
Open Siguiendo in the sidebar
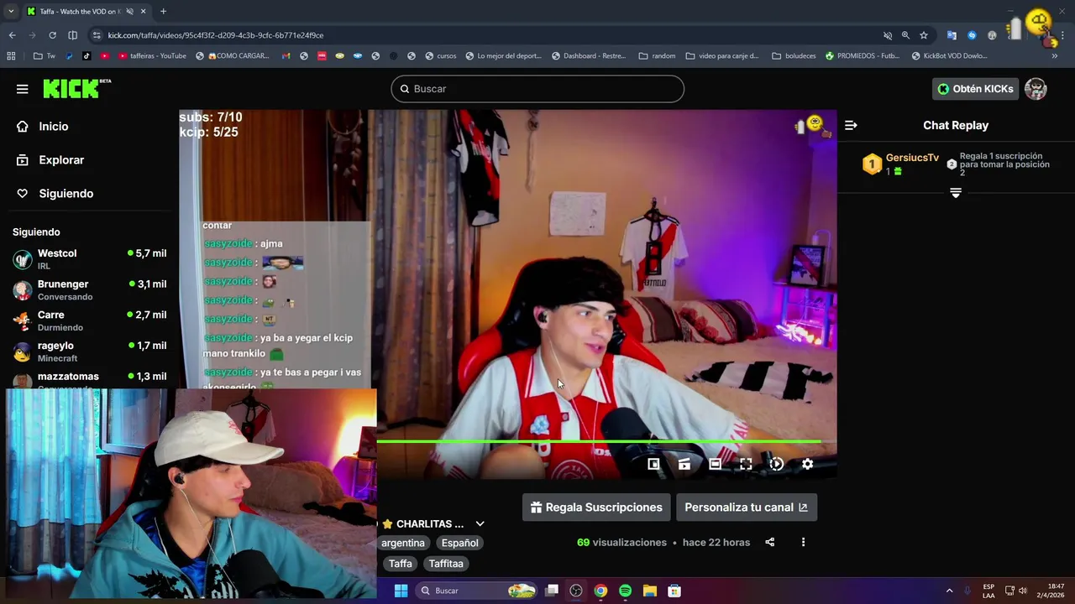point(66,194)
